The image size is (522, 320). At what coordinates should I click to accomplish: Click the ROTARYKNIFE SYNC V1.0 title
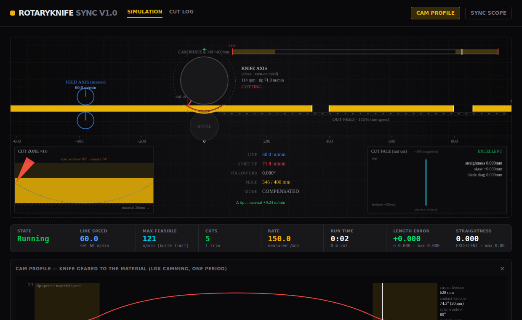[x=68, y=13]
